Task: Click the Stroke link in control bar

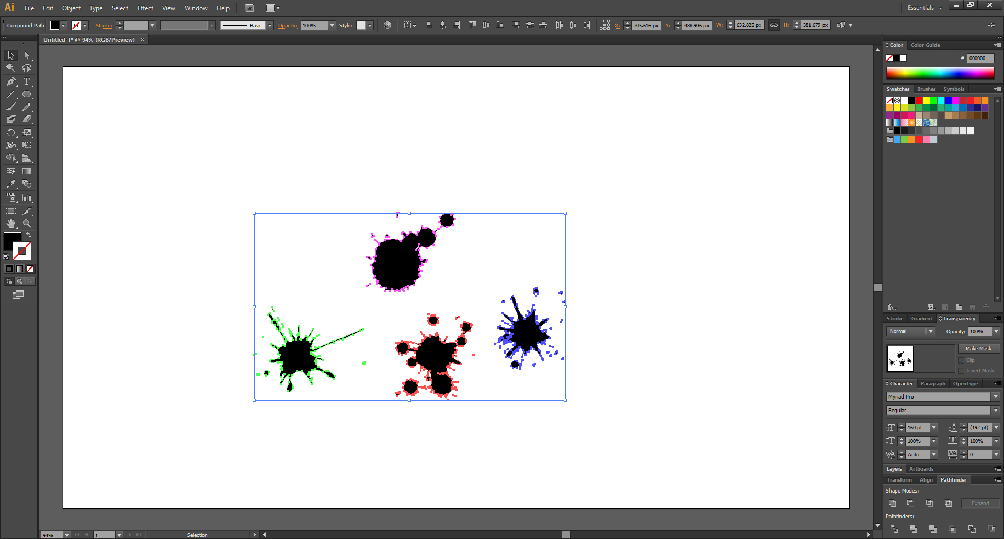Action: click(x=104, y=25)
